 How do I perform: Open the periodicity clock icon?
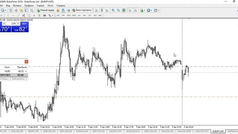tap(148, 10)
